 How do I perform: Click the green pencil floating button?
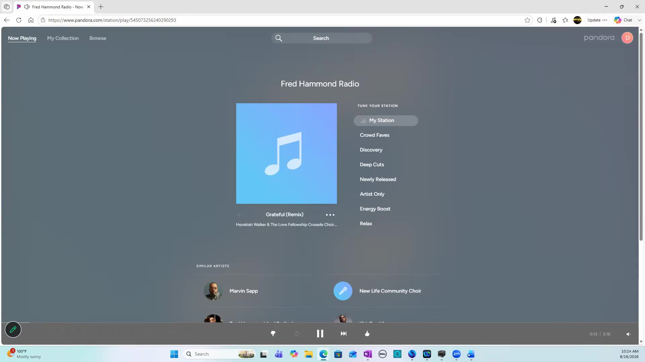(x=13, y=329)
